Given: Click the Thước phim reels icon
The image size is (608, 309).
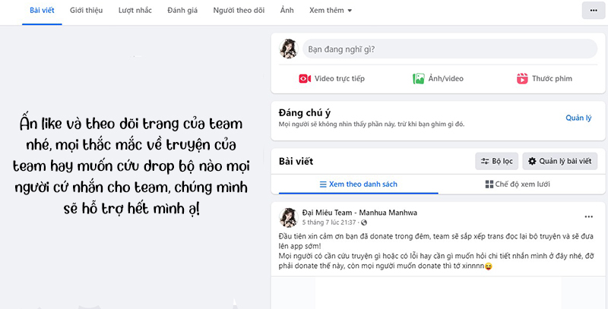Looking at the screenshot, I should point(522,79).
